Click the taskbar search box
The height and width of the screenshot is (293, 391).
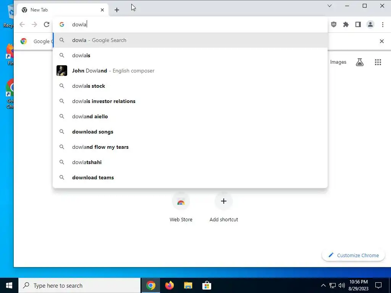79,285
